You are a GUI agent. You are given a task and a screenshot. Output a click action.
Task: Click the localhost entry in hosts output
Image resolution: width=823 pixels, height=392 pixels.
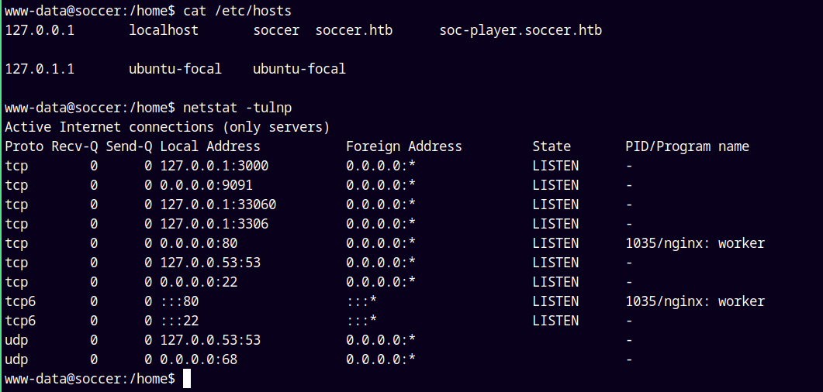click(x=164, y=30)
